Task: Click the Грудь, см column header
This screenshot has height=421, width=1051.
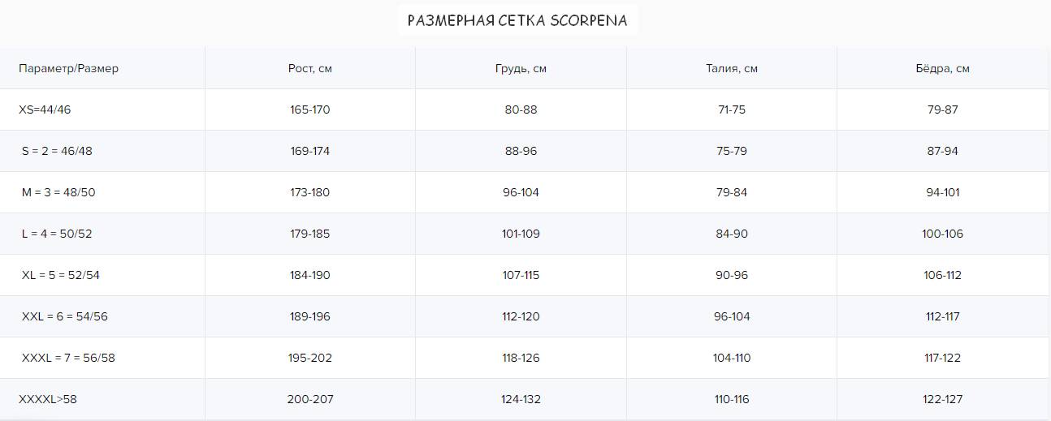Action: 521,68
